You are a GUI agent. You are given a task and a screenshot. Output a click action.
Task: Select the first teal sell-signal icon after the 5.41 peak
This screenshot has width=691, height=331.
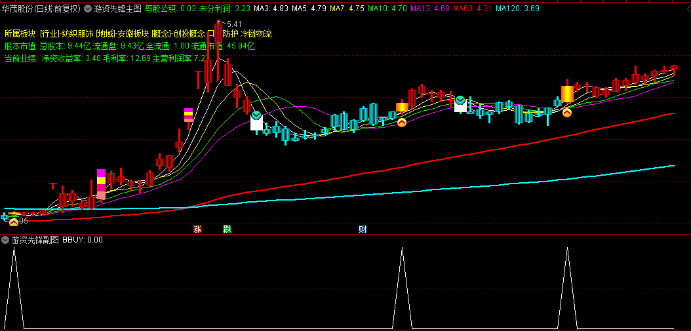coord(256,117)
